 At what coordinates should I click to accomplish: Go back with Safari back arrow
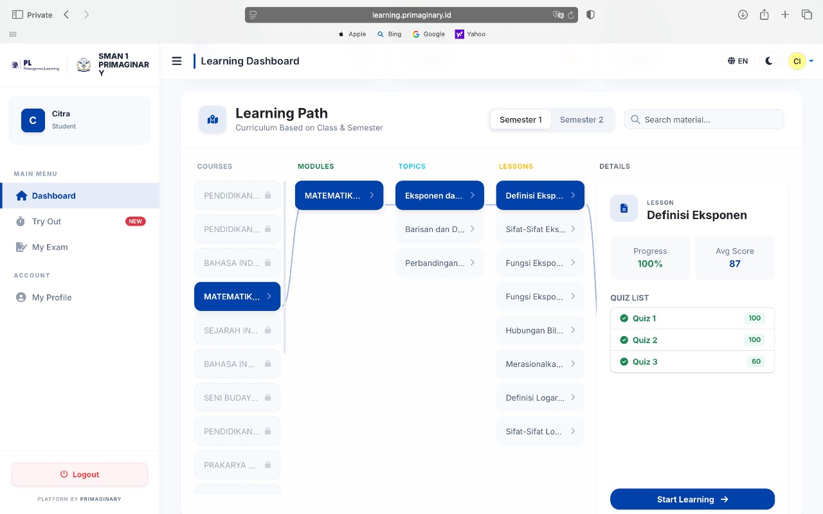point(66,14)
